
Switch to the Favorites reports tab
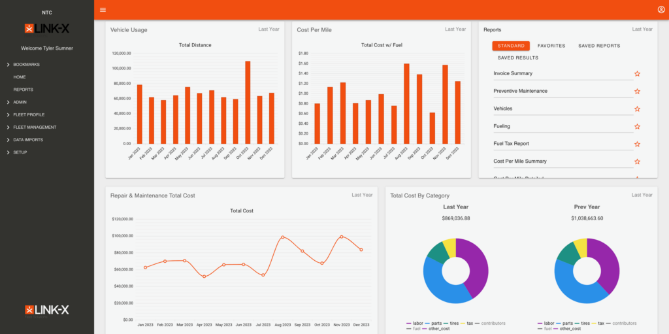tap(551, 46)
